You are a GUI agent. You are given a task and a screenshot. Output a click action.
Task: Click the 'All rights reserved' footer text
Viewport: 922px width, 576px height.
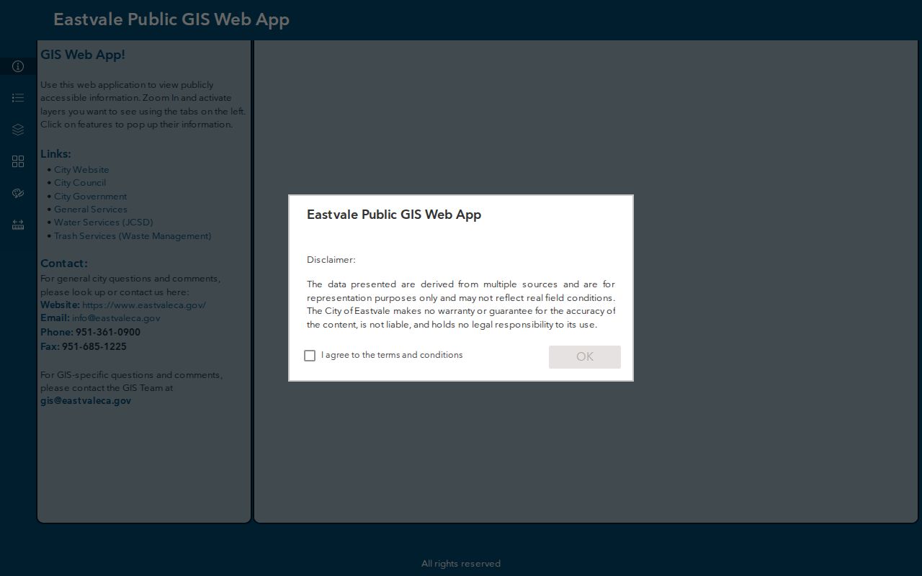point(461,564)
